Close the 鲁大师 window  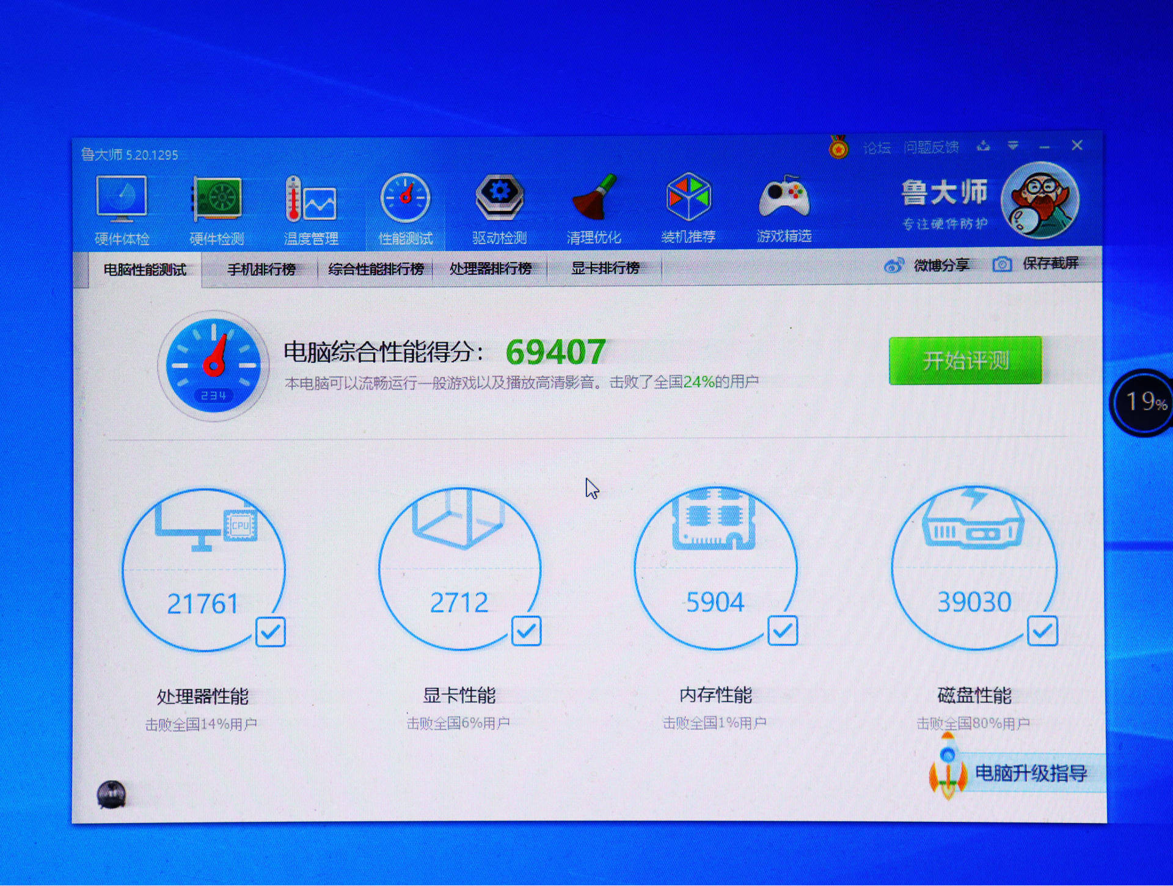1077,145
